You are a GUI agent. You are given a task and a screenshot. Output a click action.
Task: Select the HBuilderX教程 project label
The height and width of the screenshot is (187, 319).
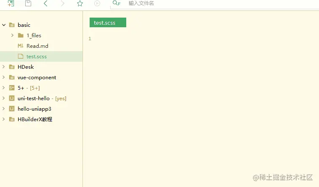click(35, 119)
